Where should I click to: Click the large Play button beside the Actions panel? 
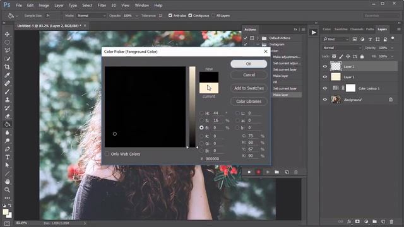point(314,32)
